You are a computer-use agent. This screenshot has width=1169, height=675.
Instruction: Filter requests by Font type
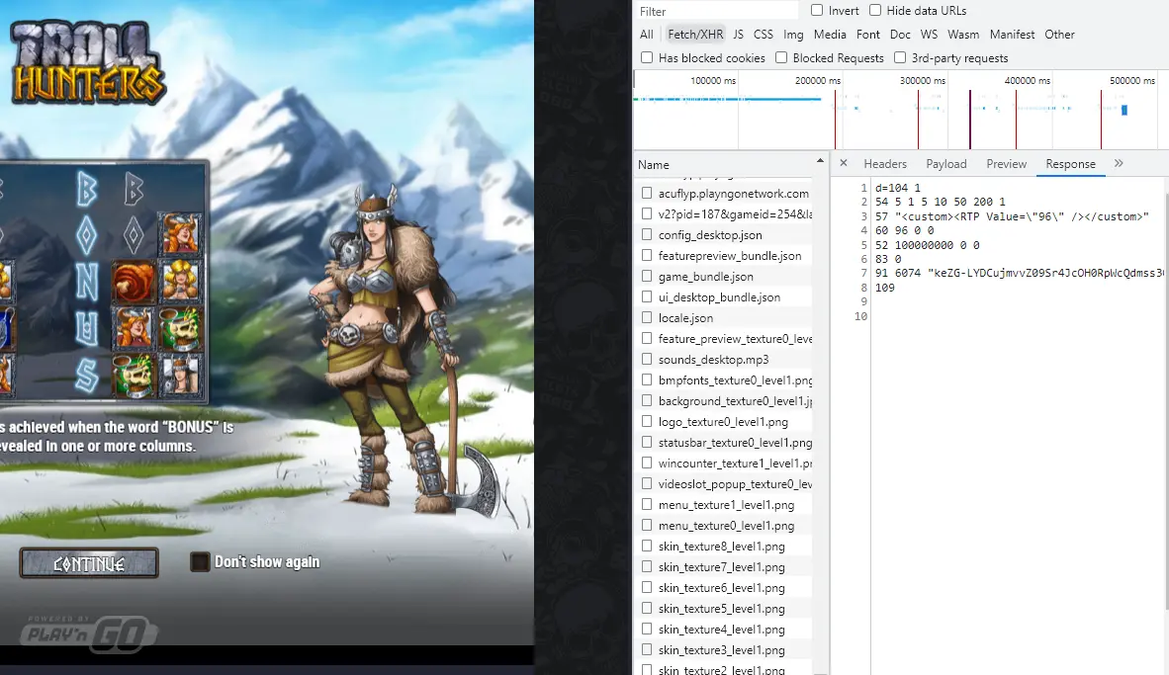click(x=867, y=35)
